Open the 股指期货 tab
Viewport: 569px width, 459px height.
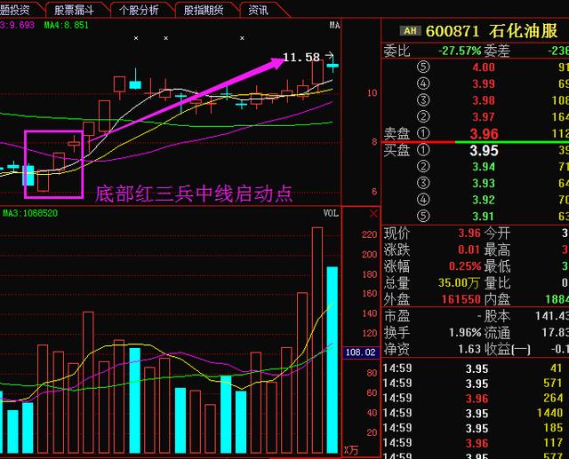[204, 10]
